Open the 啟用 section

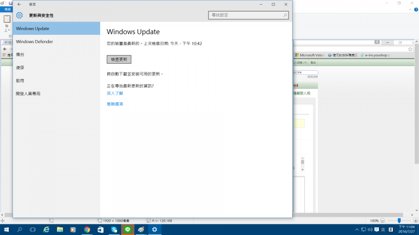pos(56,81)
